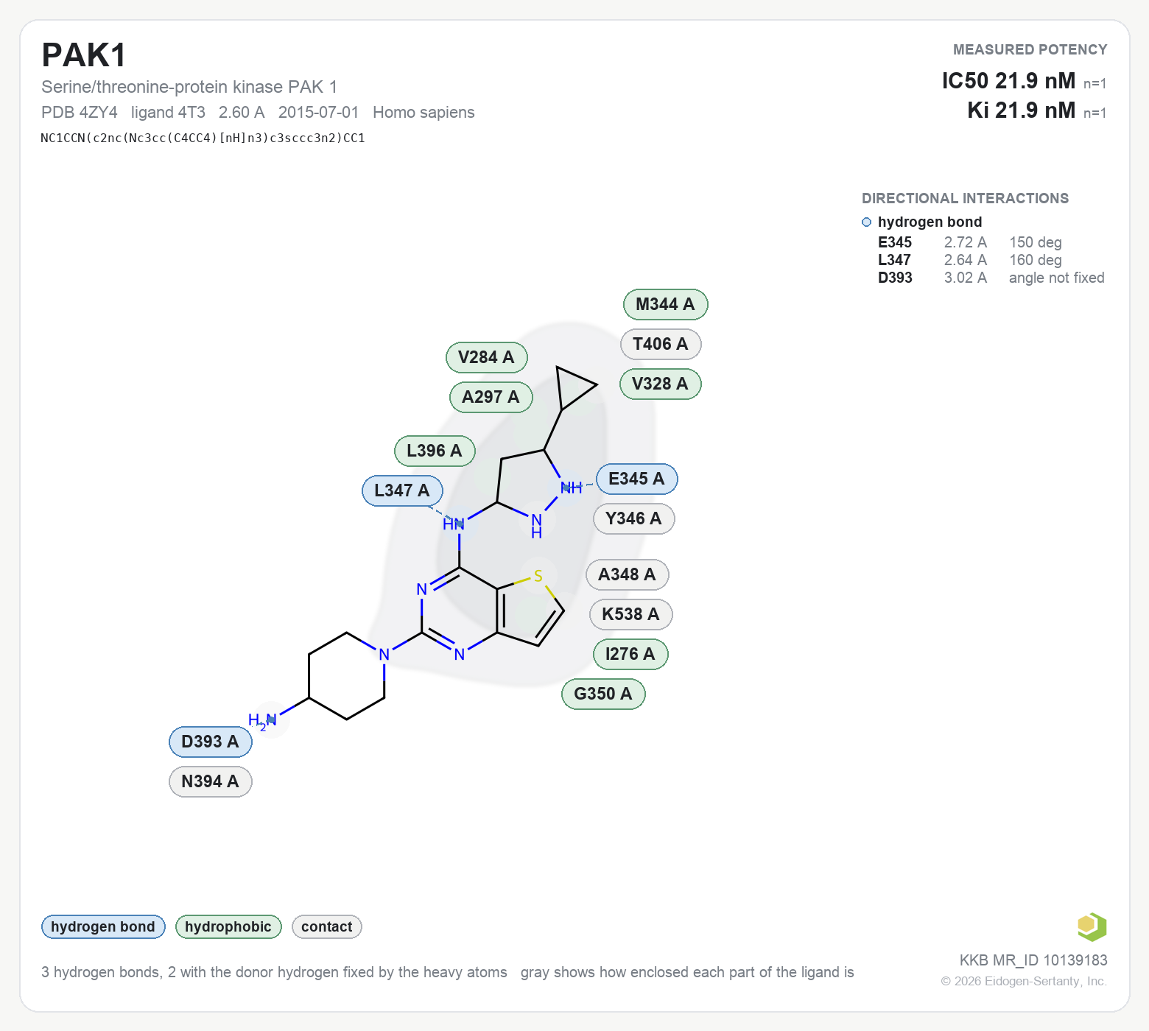Click the IC50 21.9 nM value

pyautogui.click(x=1008, y=80)
